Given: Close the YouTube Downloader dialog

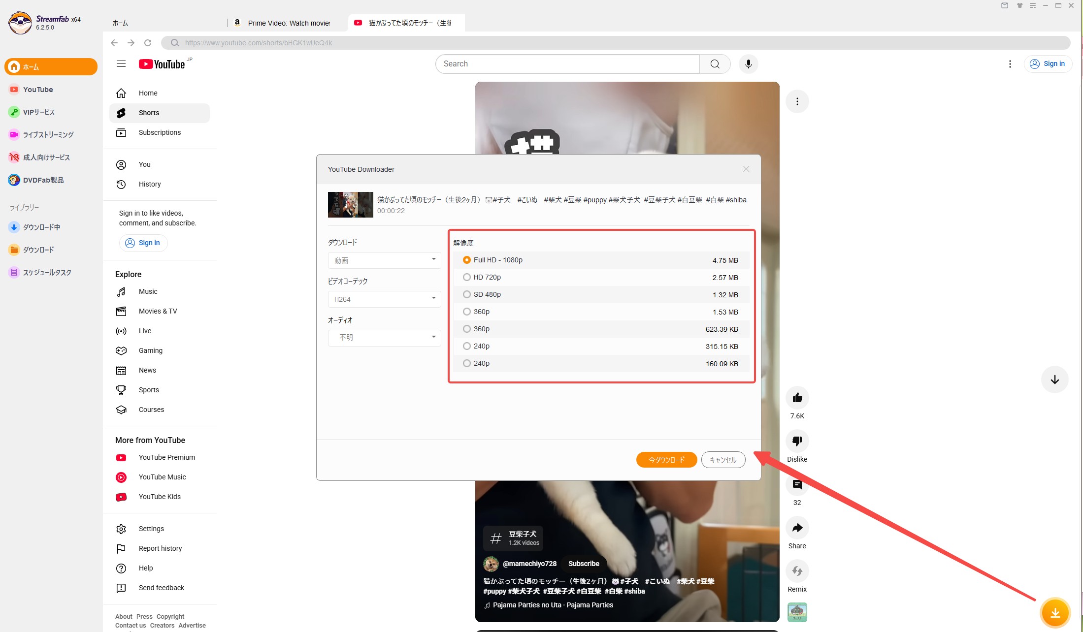Looking at the screenshot, I should (x=746, y=169).
